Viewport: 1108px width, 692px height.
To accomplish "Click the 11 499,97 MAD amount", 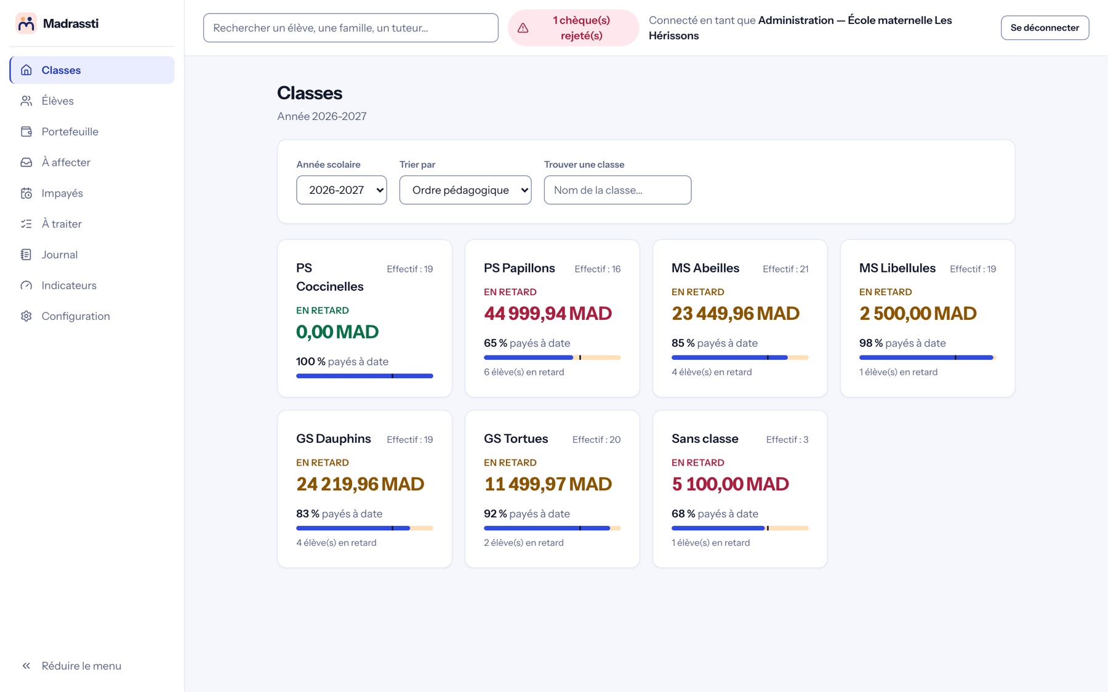I will [x=548, y=484].
